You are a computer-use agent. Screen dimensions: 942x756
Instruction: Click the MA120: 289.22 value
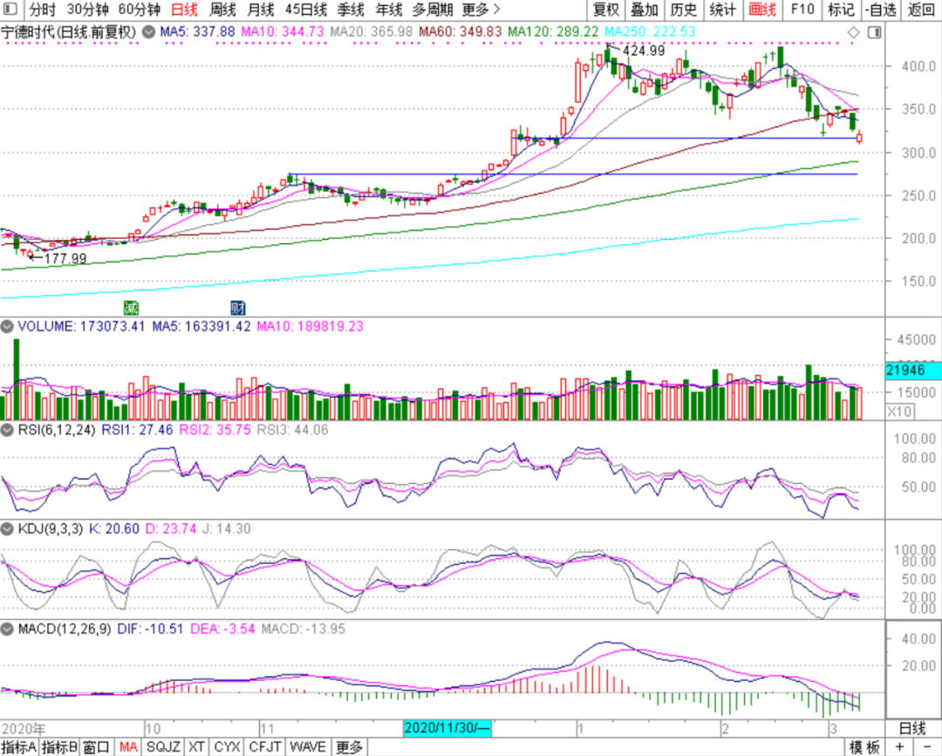(553, 31)
